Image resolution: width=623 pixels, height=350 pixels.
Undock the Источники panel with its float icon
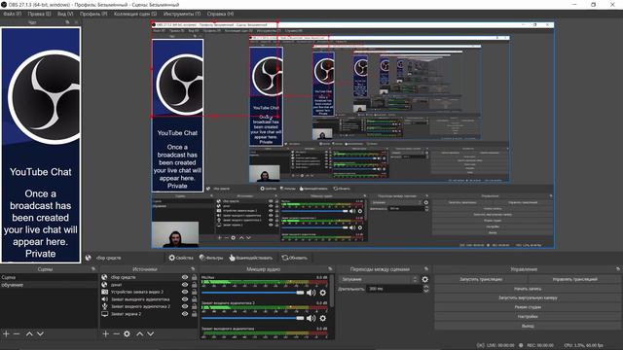point(193,268)
